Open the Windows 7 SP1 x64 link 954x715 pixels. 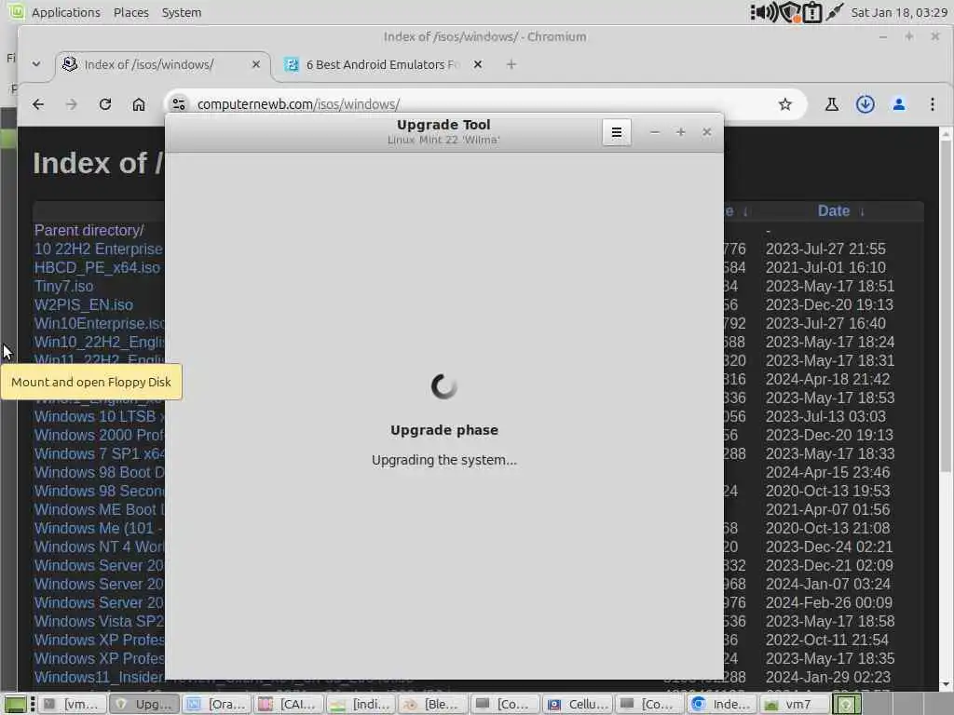(x=99, y=454)
